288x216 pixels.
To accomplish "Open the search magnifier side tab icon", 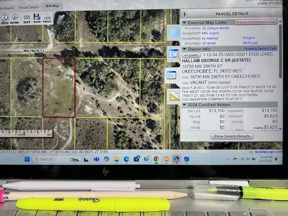I will [x=174, y=54].
